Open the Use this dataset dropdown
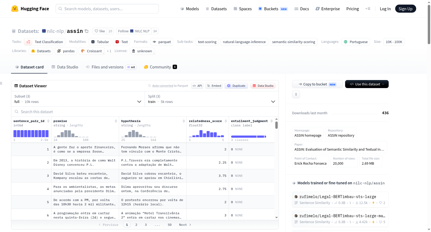Viewport: 431px width, 232px height. 367,84
